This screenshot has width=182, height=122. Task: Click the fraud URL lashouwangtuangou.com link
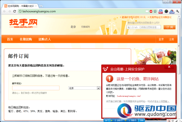129,96
